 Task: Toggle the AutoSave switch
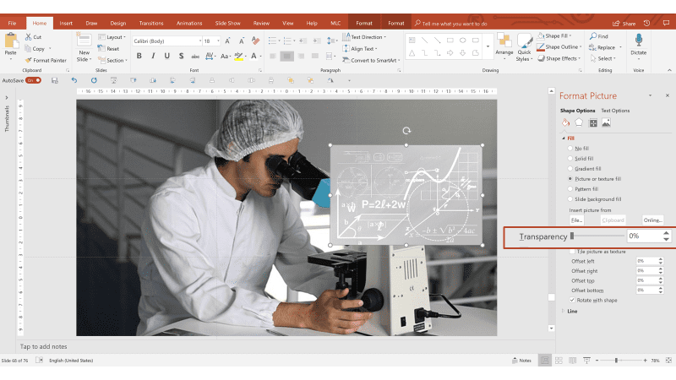[33, 80]
